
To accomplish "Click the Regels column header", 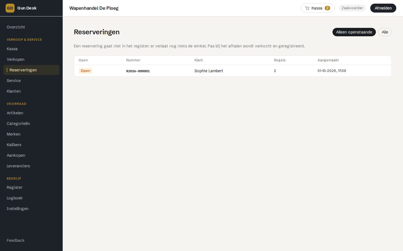I will 280,60.
